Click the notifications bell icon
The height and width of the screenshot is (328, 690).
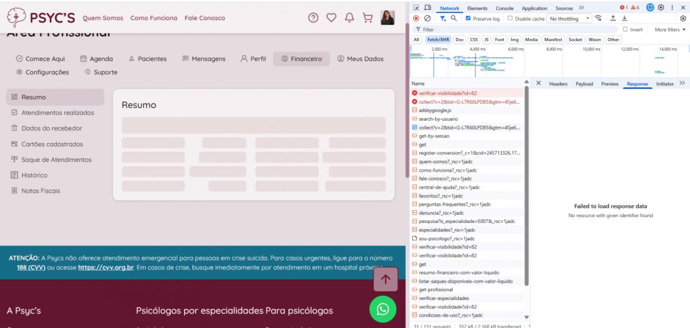[349, 18]
